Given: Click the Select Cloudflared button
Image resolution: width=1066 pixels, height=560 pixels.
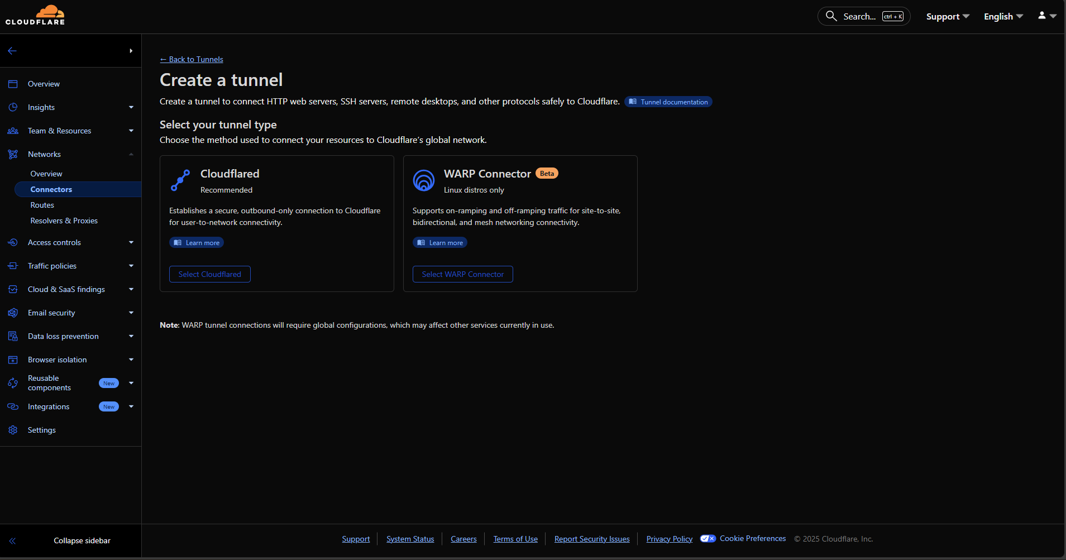Looking at the screenshot, I should click(210, 274).
